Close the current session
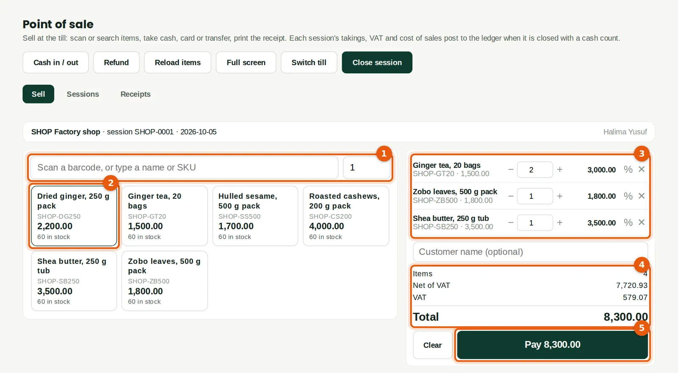 click(x=377, y=62)
